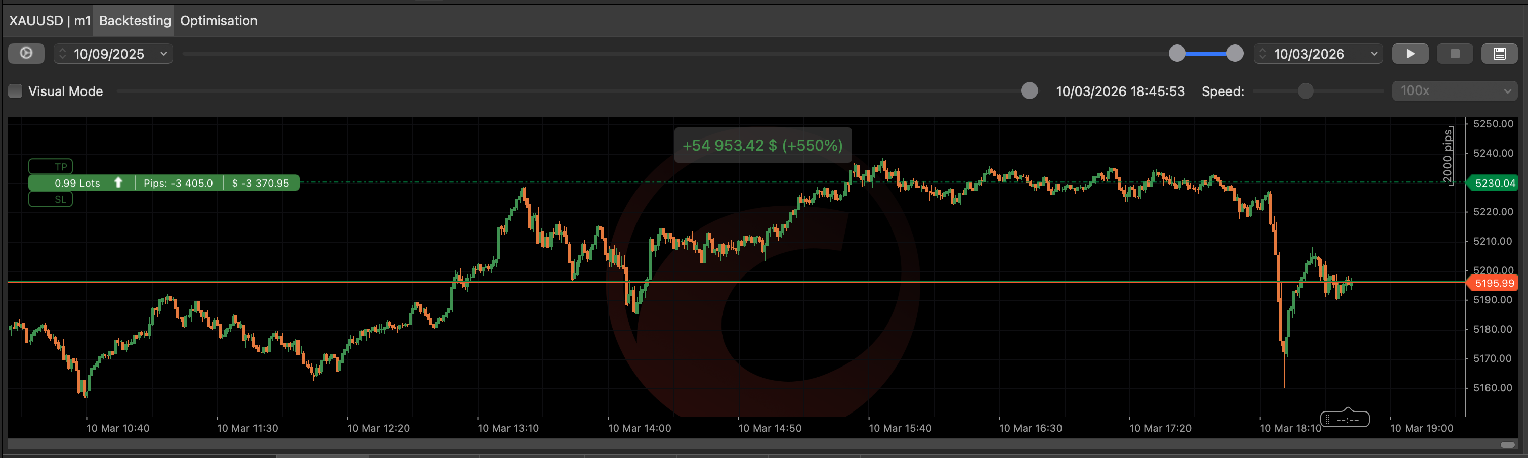This screenshot has width=1528, height=458.
Task: Switch to the Backtesting tab
Action: point(135,21)
